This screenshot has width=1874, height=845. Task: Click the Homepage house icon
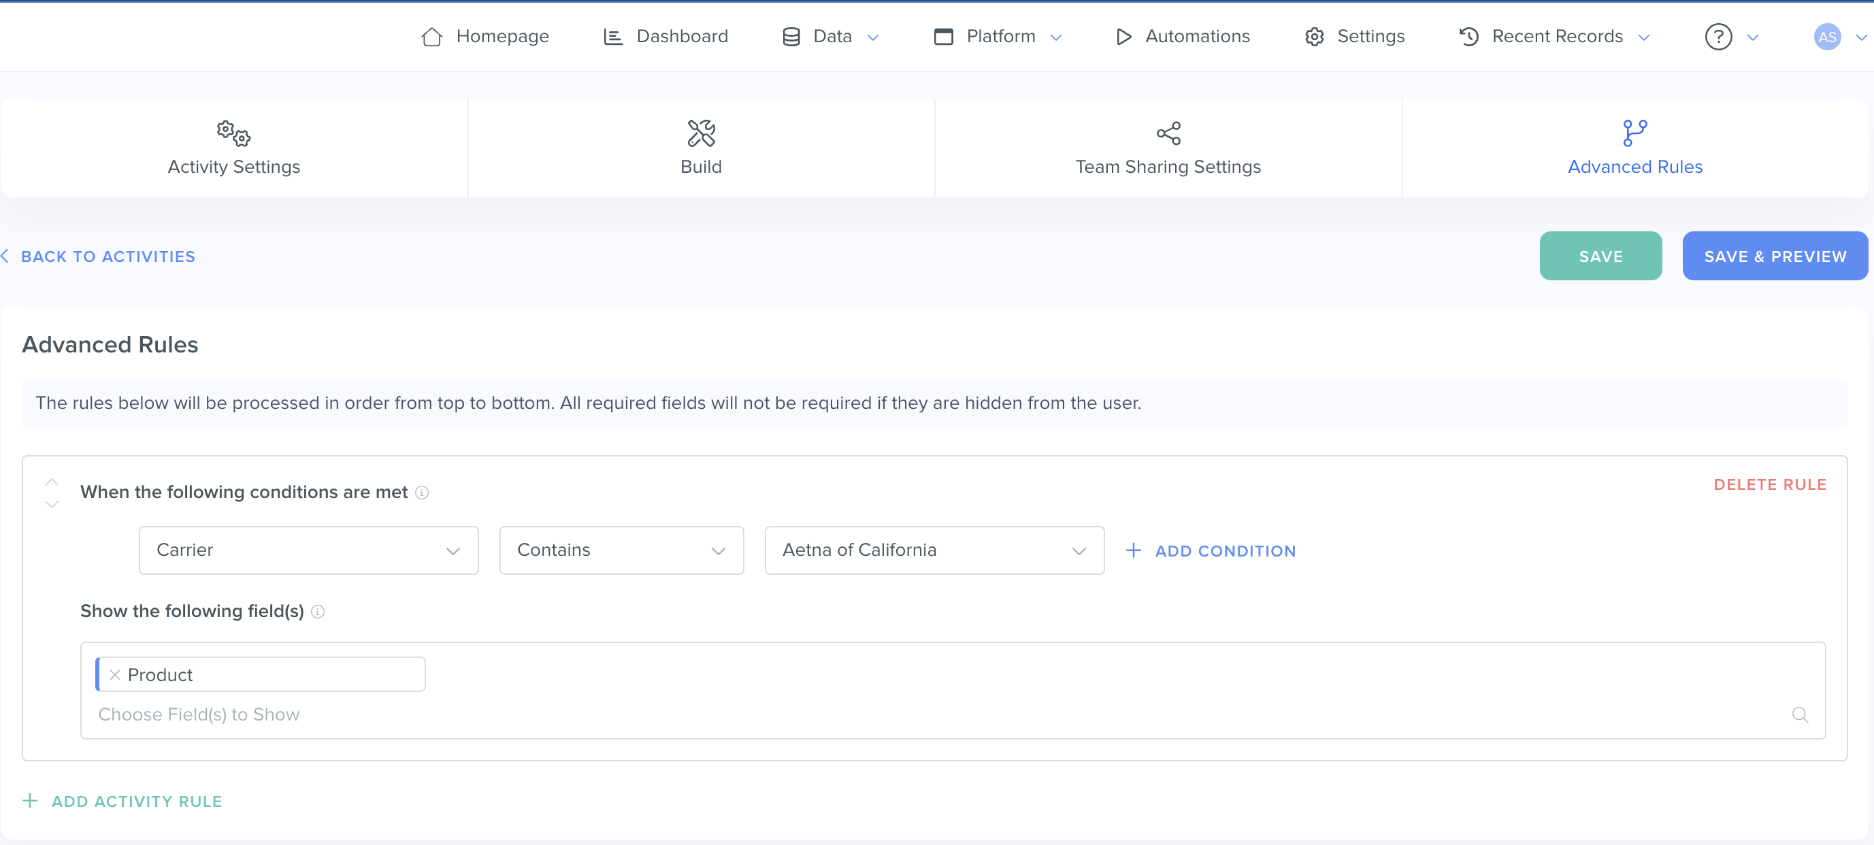[x=431, y=36]
